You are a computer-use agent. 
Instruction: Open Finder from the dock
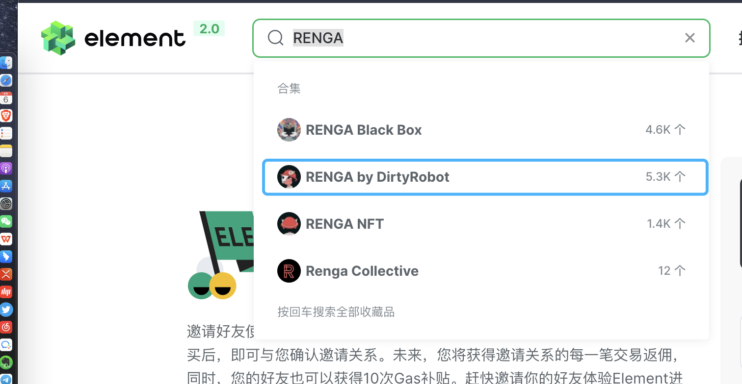(6, 63)
